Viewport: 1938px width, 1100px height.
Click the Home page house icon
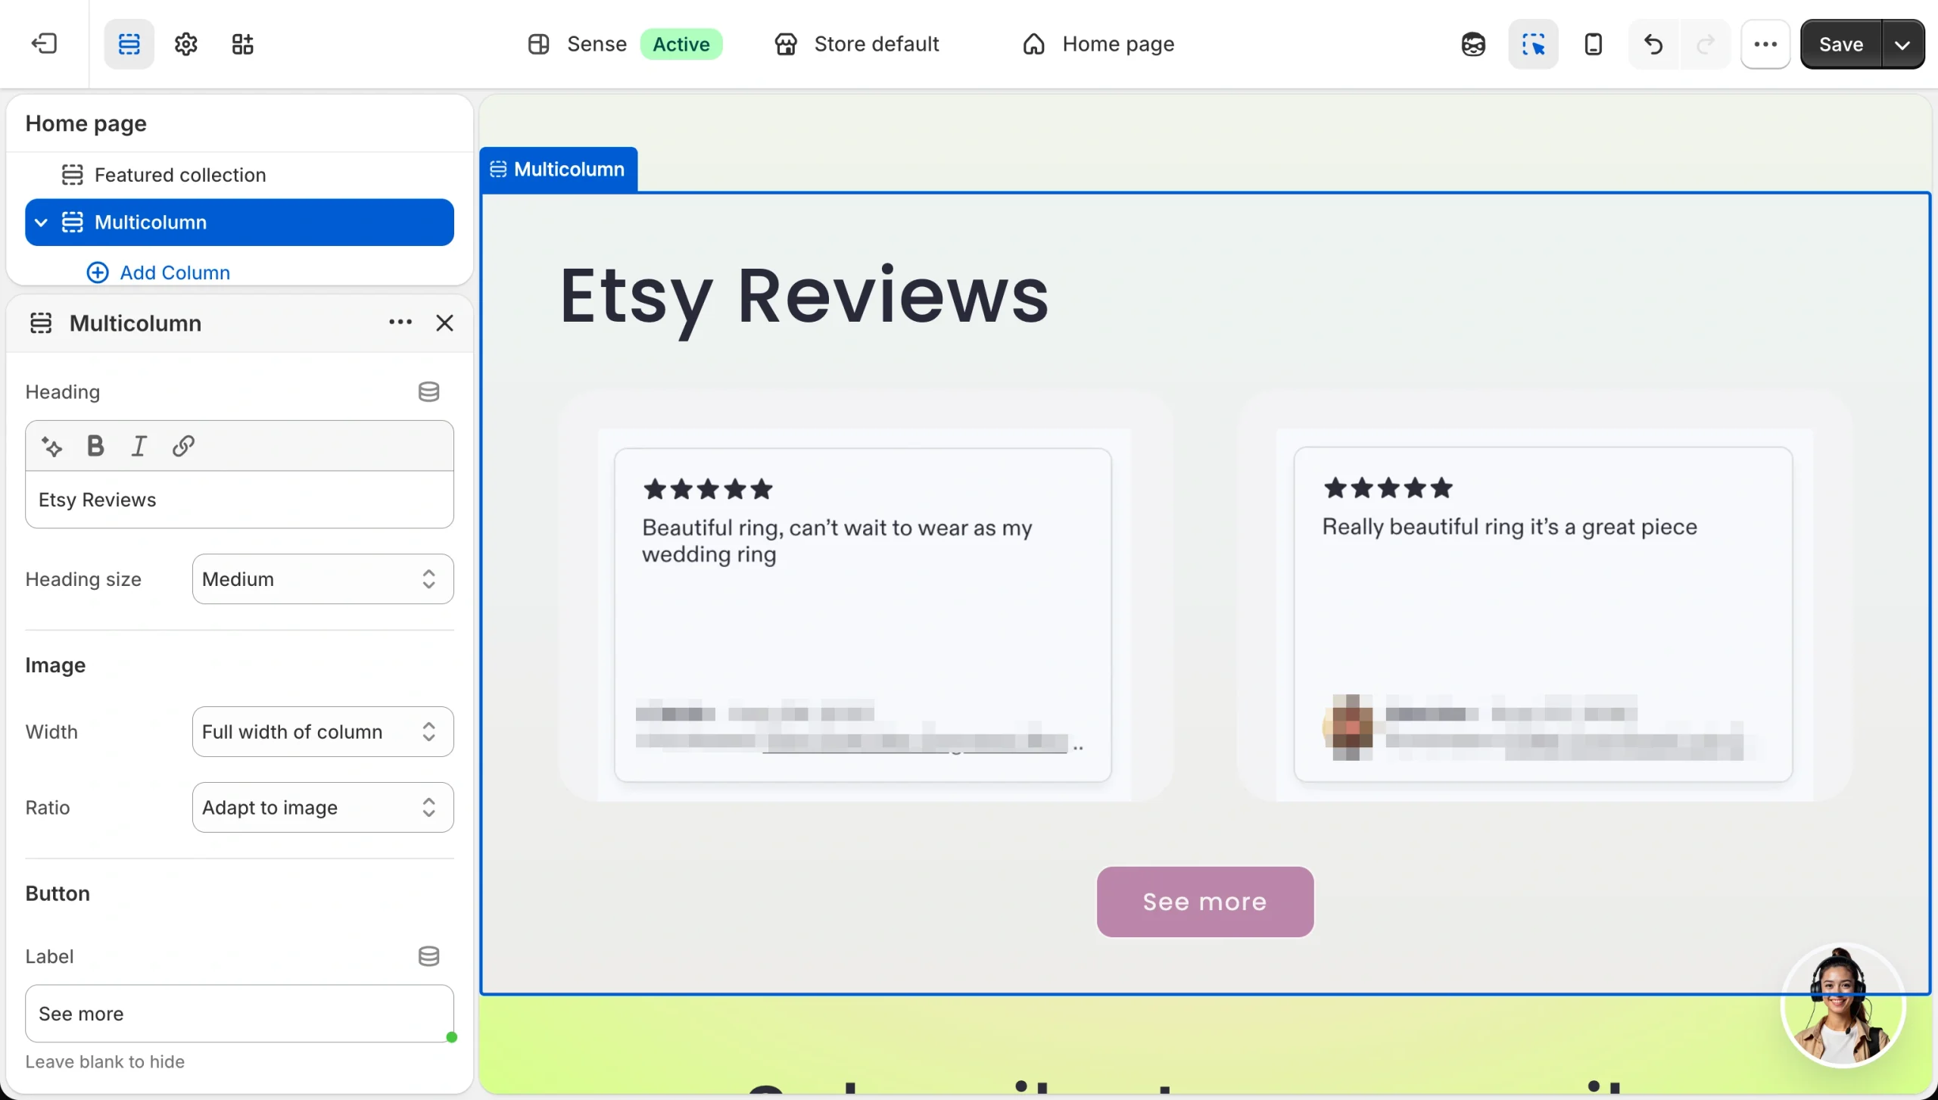point(1033,44)
